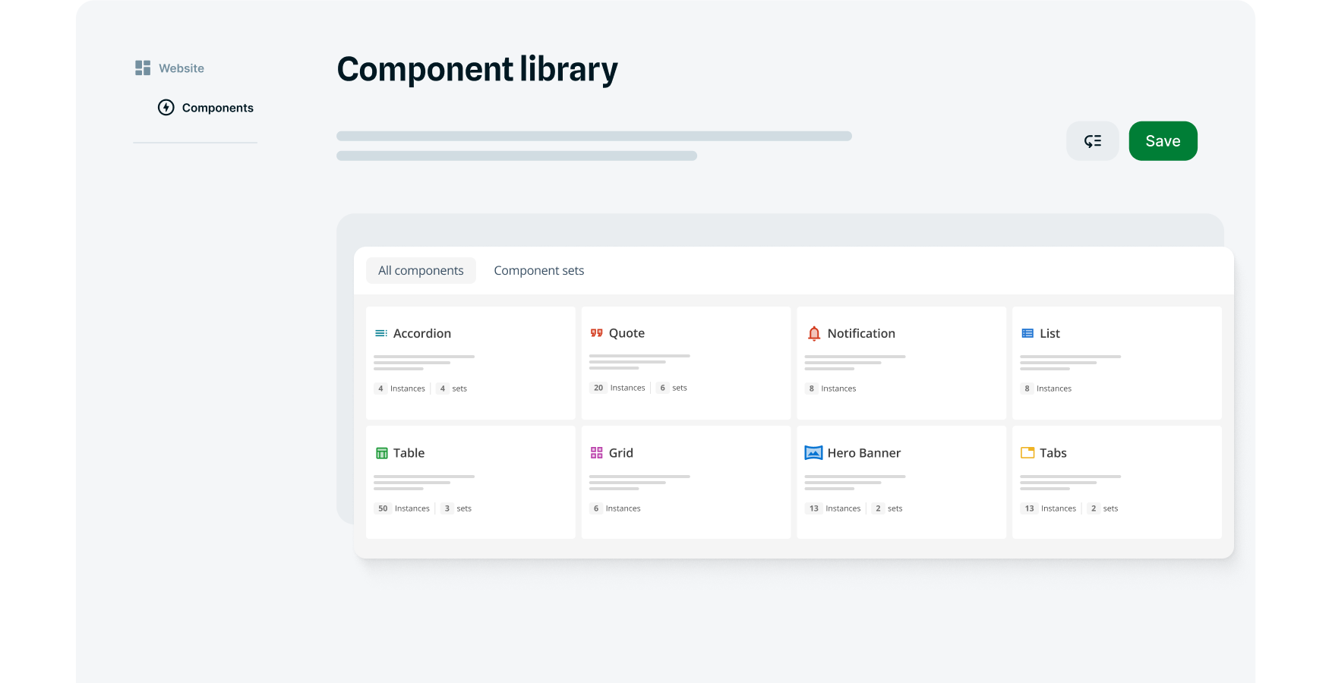The image size is (1332, 683).
Task: Click the purple Grid icon
Action: point(597,453)
